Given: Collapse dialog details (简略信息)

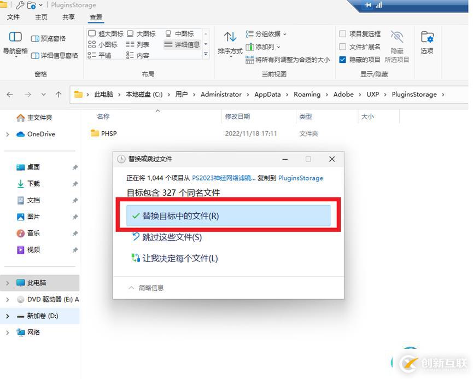Looking at the screenshot, I should 146,288.
